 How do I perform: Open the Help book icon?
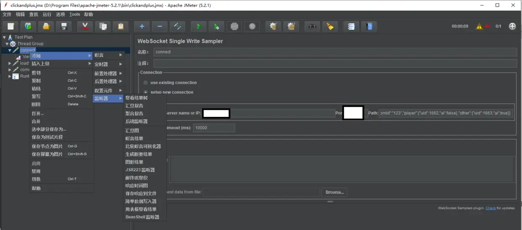pyautogui.click(x=369, y=26)
